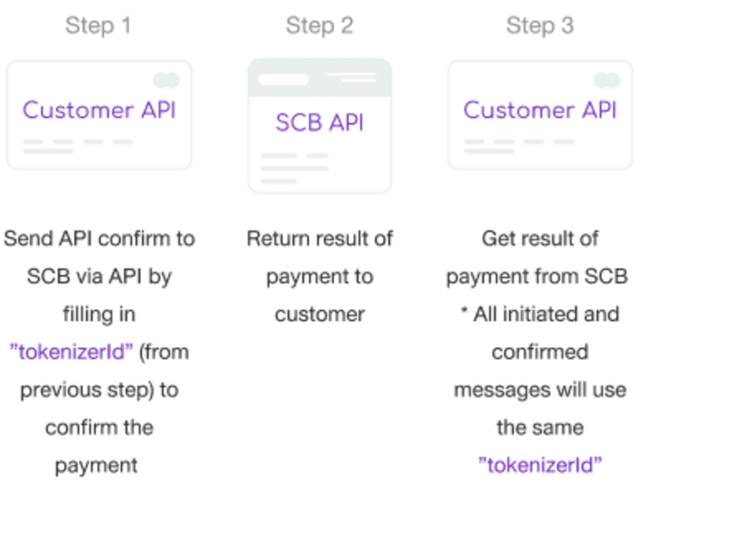
Task: Click the "confirm the" line under Step 1
Action: coord(99,427)
